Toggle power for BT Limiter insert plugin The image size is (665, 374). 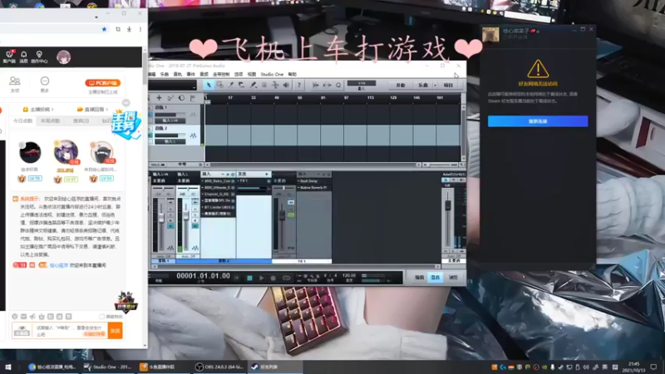pos(233,207)
